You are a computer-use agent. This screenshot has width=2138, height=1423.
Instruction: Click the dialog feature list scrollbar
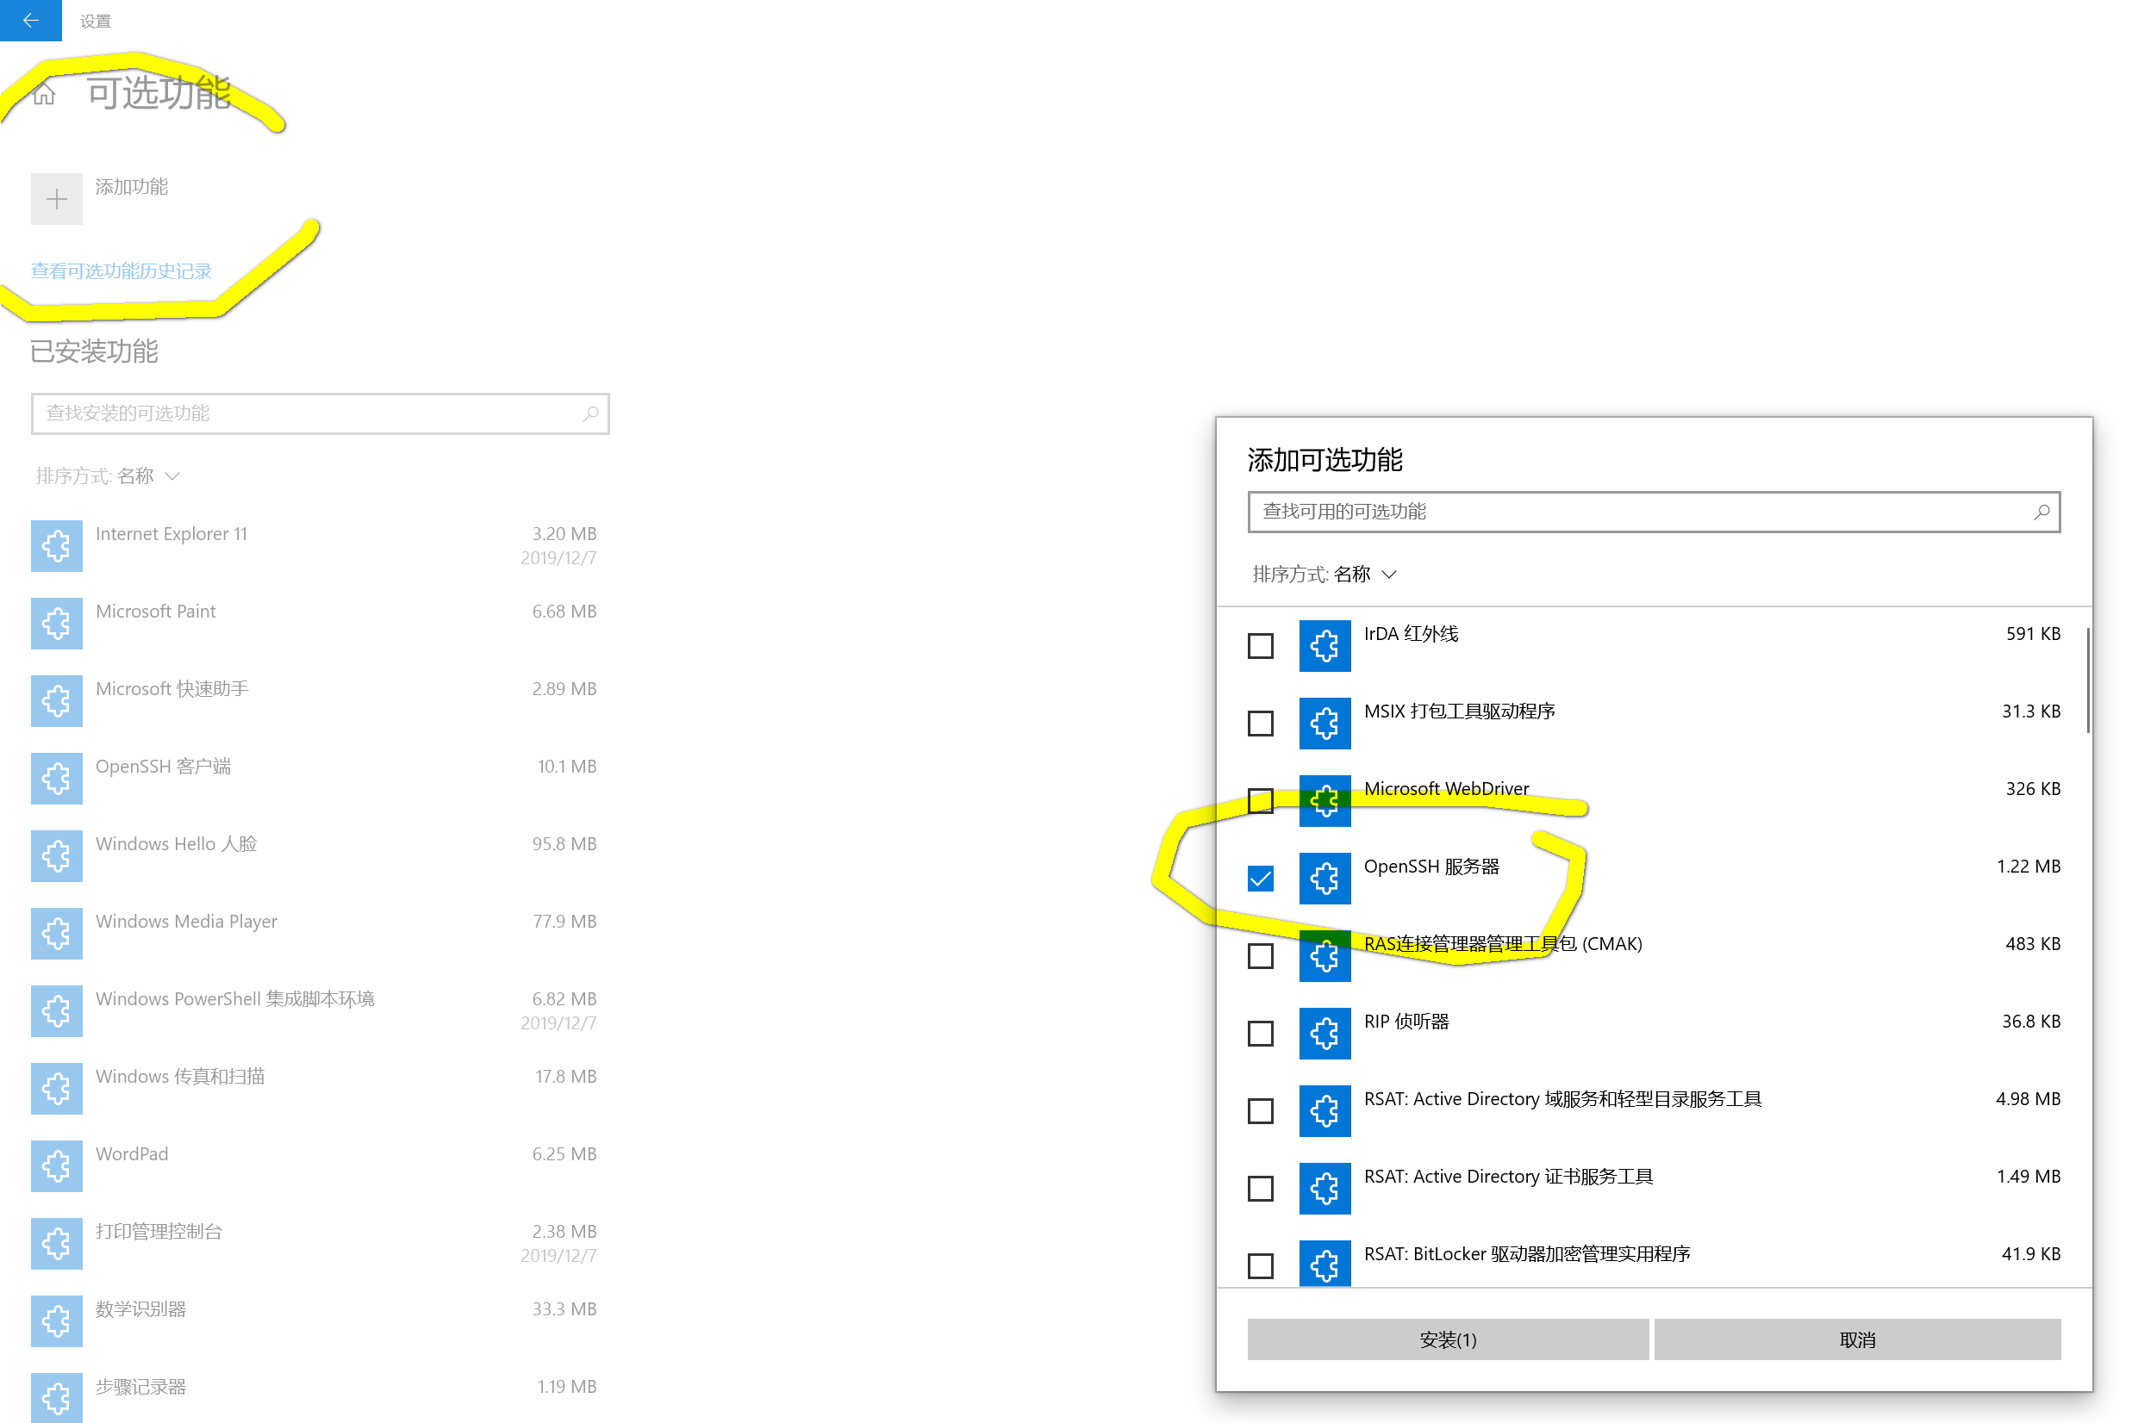[2087, 680]
